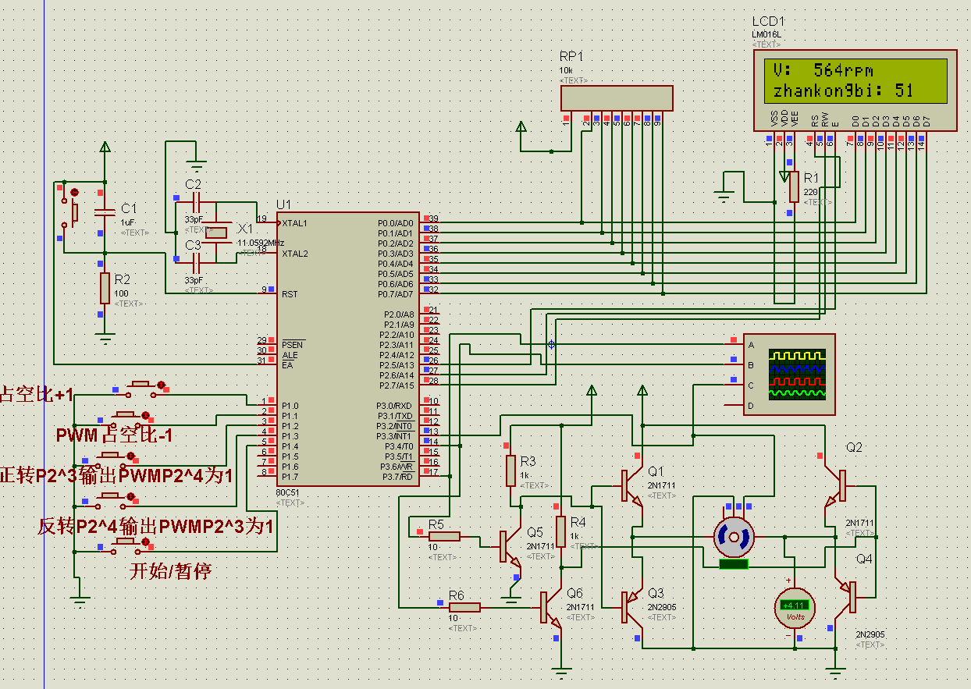Click the P3.2/INT0 pin label

point(395,426)
